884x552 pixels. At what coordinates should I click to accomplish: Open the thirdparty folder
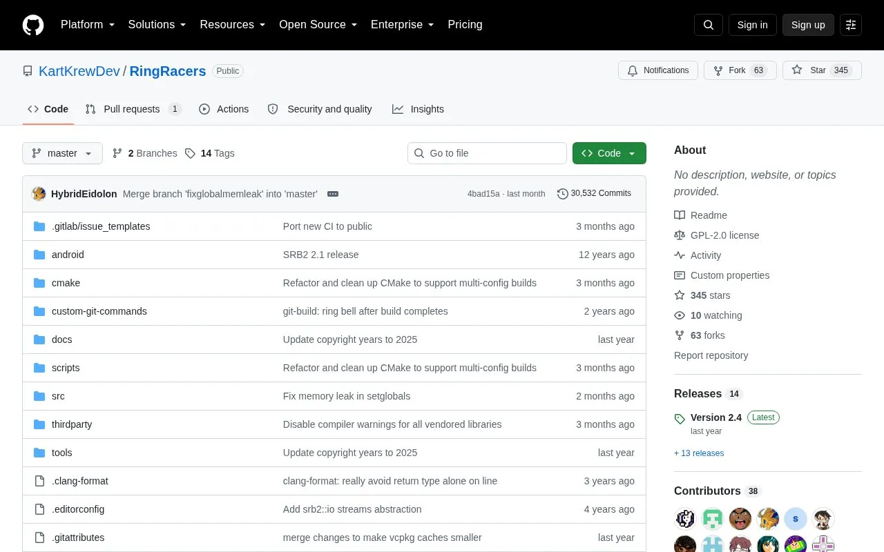pos(72,424)
